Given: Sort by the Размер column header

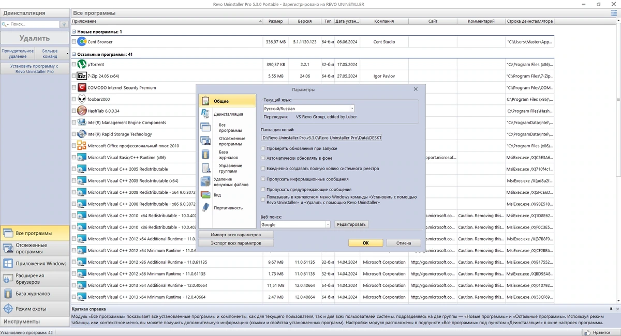Looking at the screenshot, I should point(275,21).
